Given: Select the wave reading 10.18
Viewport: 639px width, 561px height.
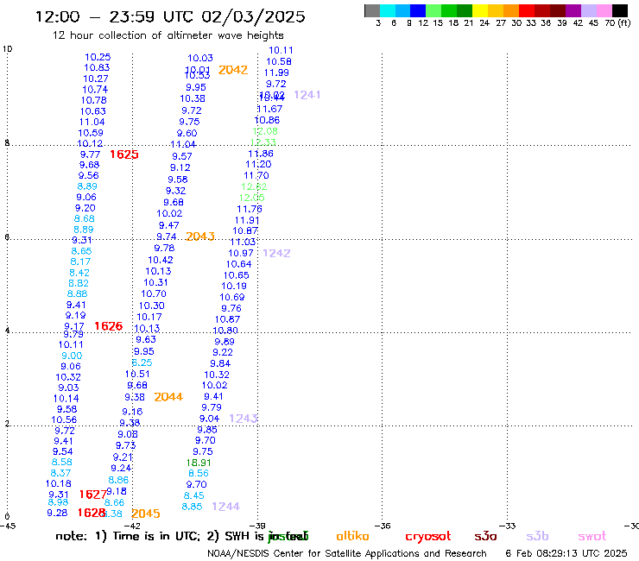Looking at the screenshot, I should (58, 483).
